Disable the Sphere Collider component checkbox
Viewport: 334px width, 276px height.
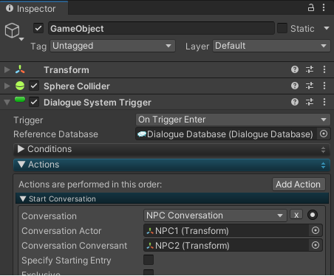(34, 86)
